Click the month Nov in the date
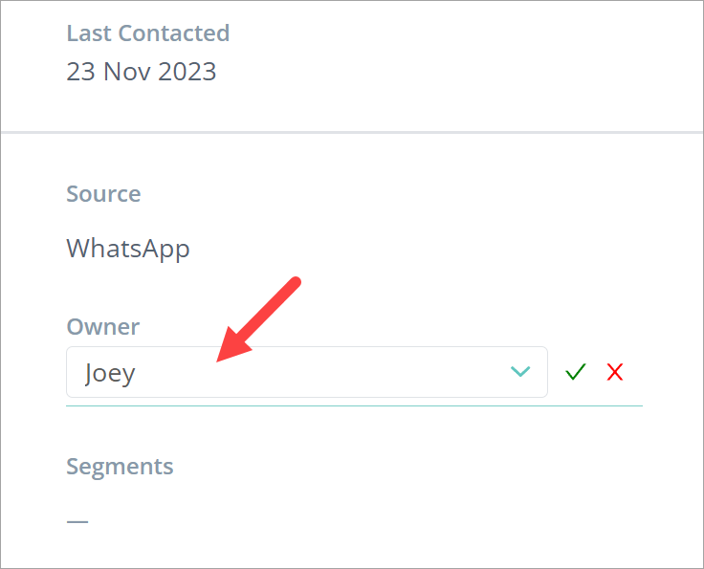 tap(127, 72)
